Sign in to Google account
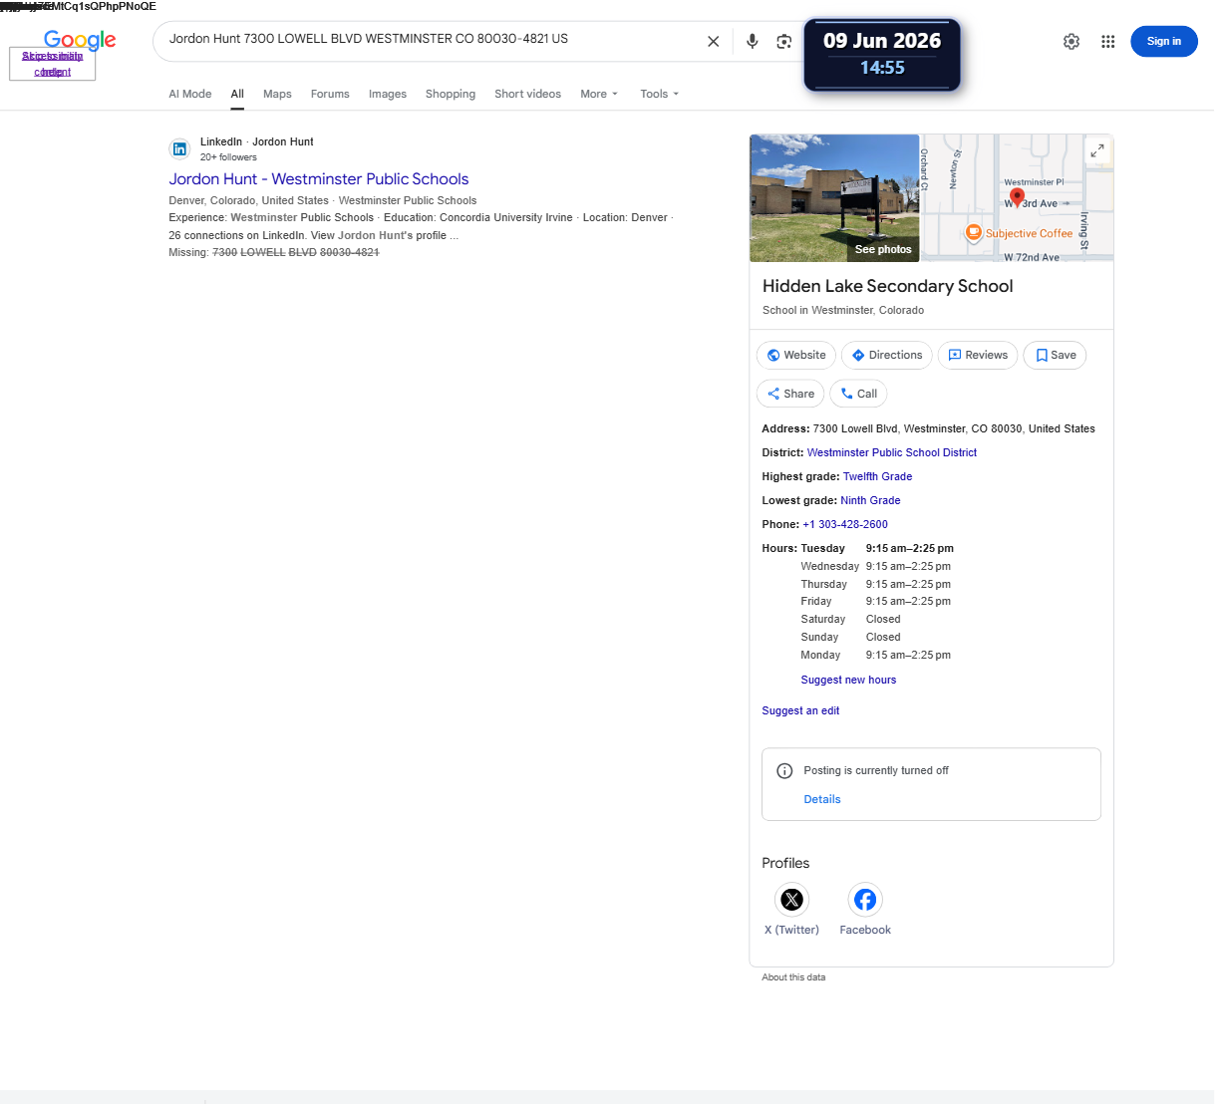 [1163, 42]
